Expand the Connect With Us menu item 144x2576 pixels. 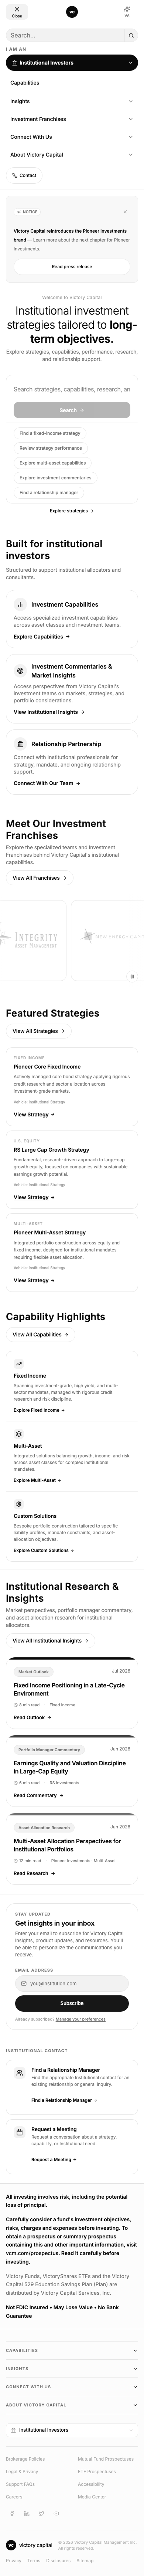tap(72, 137)
